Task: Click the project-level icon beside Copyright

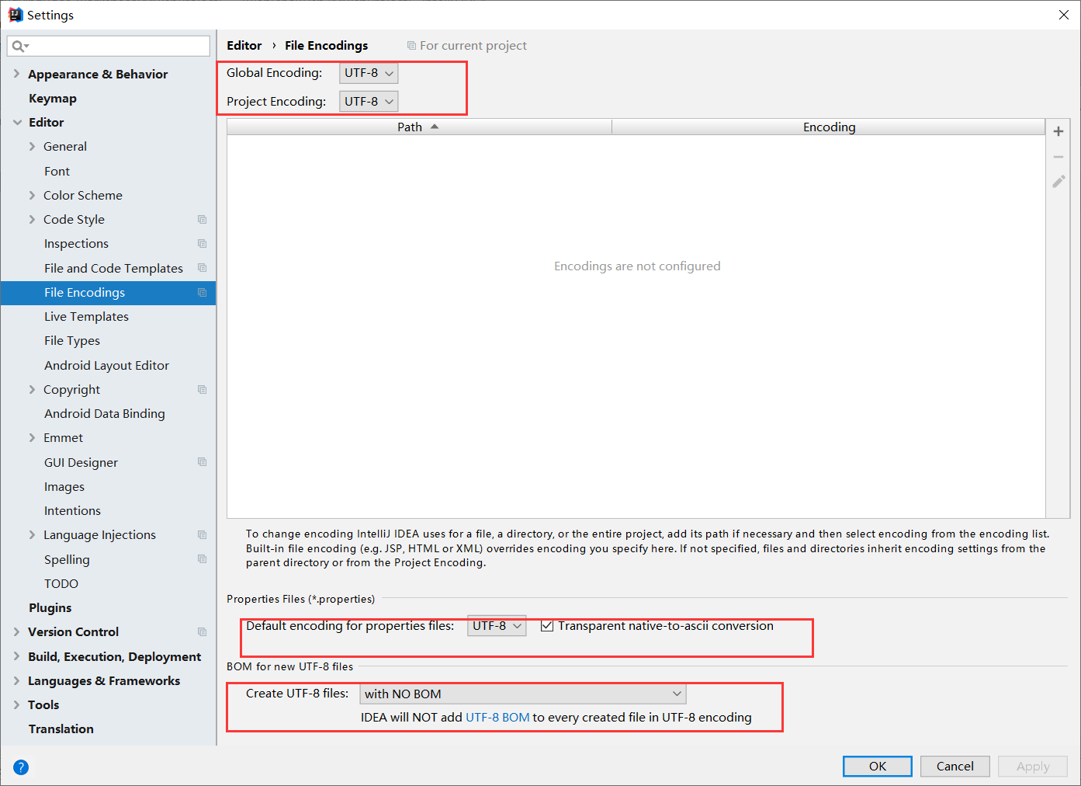Action: click(x=203, y=390)
